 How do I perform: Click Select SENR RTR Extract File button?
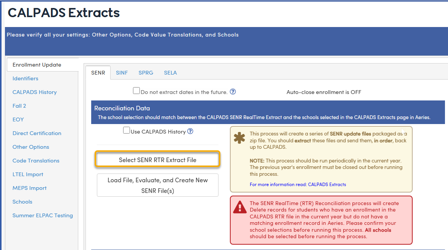coord(158,160)
